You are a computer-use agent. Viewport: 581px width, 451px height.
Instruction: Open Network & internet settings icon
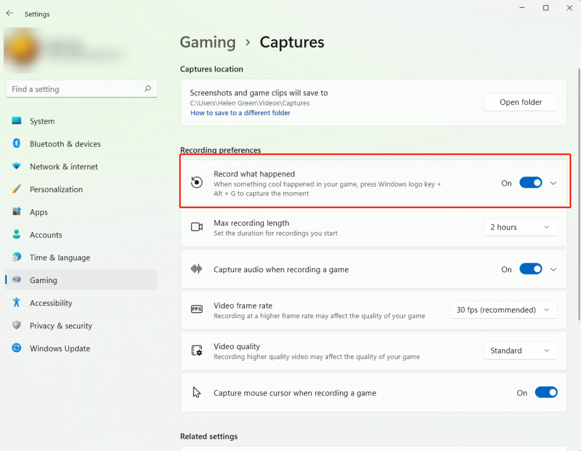click(x=17, y=166)
